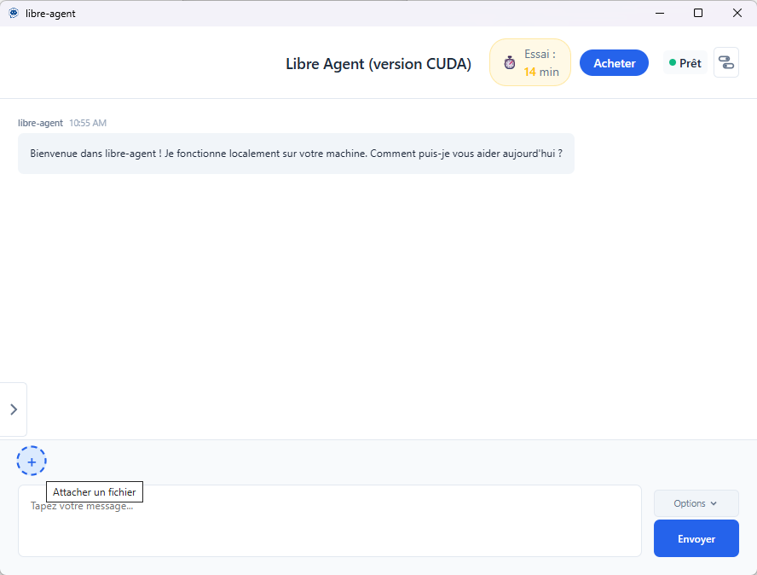
Task: Minimize the libre-agent window
Action: pyautogui.click(x=659, y=13)
